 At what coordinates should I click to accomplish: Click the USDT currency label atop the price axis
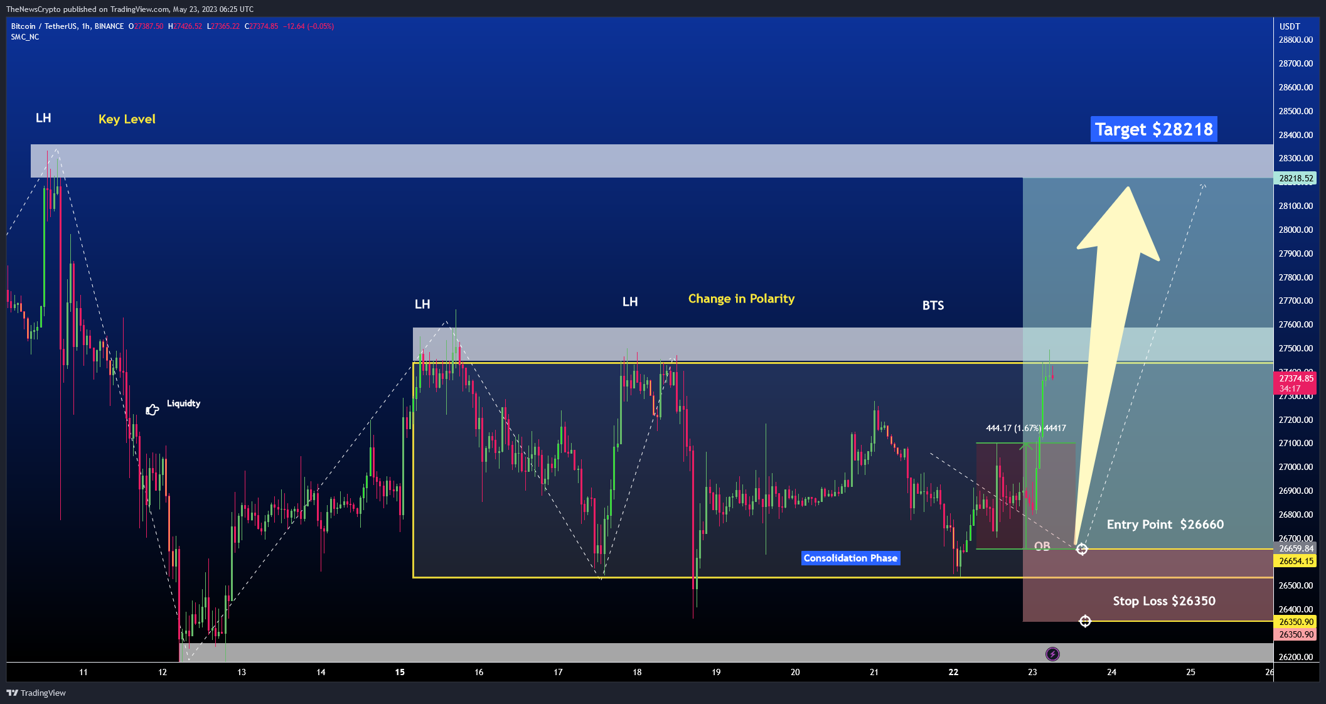[1290, 26]
